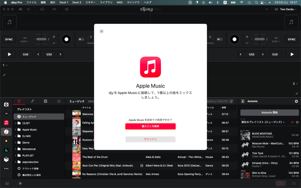Open the Beatport source icon
Screen dimensions: 301x188
point(6,150)
